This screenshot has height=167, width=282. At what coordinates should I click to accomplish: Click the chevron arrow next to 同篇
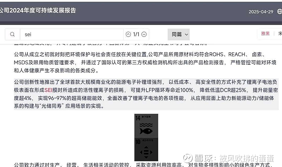[x=186, y=34]
